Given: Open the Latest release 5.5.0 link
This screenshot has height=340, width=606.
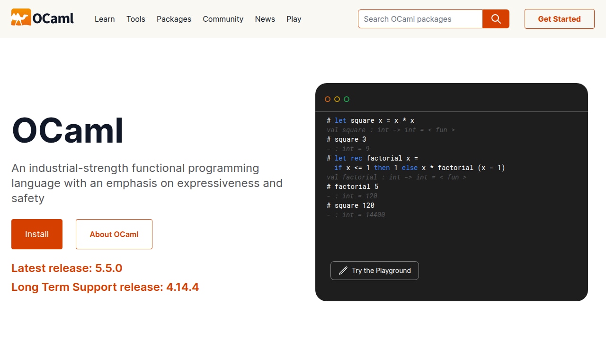Looking at the screenshot, I should (x=67, y=268).
